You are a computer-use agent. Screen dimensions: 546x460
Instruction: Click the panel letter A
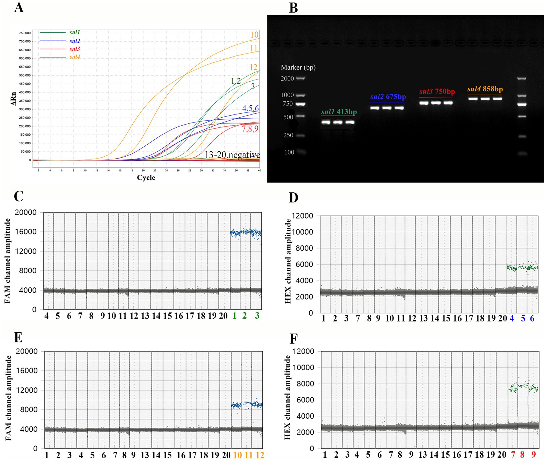[x=19, y=7]
